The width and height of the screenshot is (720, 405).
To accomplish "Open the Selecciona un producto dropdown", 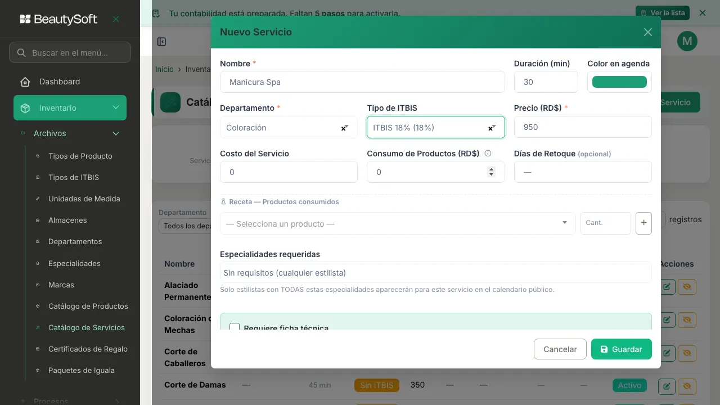I will click(398, 223).
